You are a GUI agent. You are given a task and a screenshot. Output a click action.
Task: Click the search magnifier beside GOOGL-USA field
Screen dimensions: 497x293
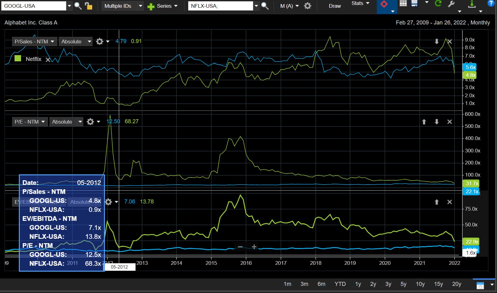78,6
